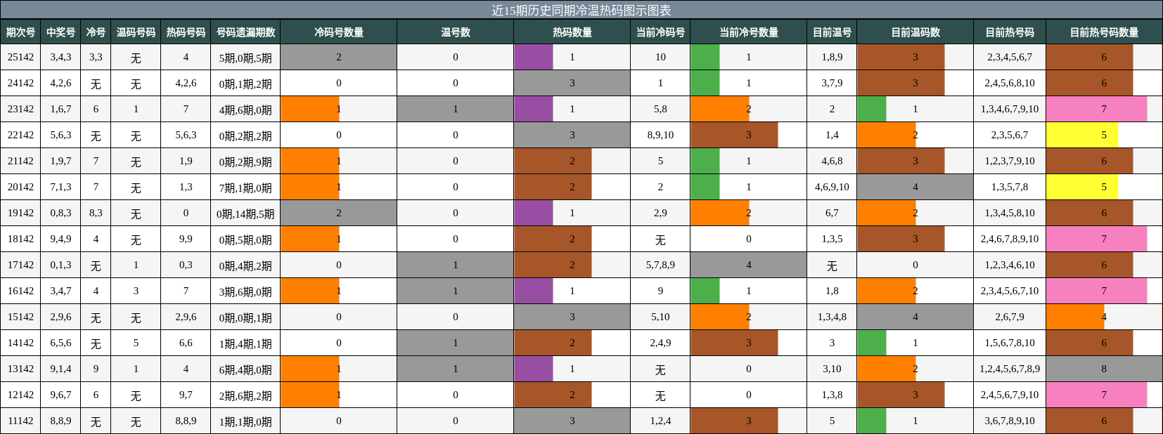1163x434 pixels.
Task: Click omission cell 2期,6期,2期
Action: click(x=245, y=395)
